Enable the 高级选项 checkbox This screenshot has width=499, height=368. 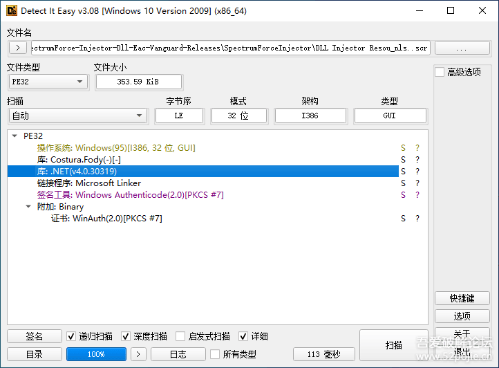coord(440,72)
